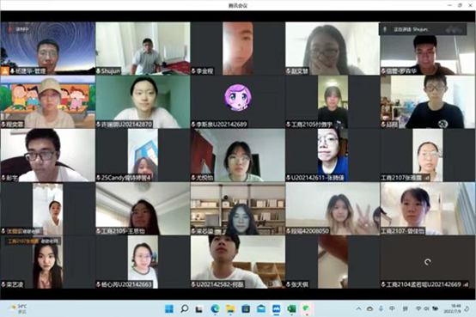Image resolution: width=476 pixels, height=317 pixels.
Task: Open the clock and date panel
Action: 452,308
